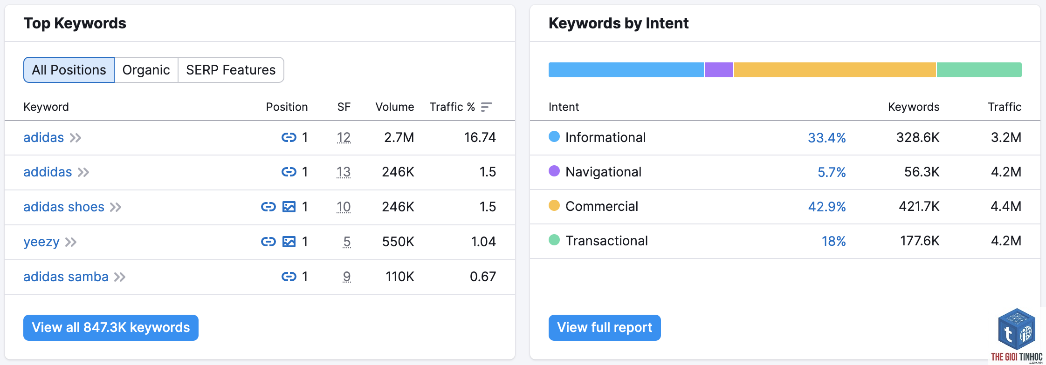This screenshot has height=365, width=1046.
Task: Open the addidas keyword link
Action: [48, 172]
